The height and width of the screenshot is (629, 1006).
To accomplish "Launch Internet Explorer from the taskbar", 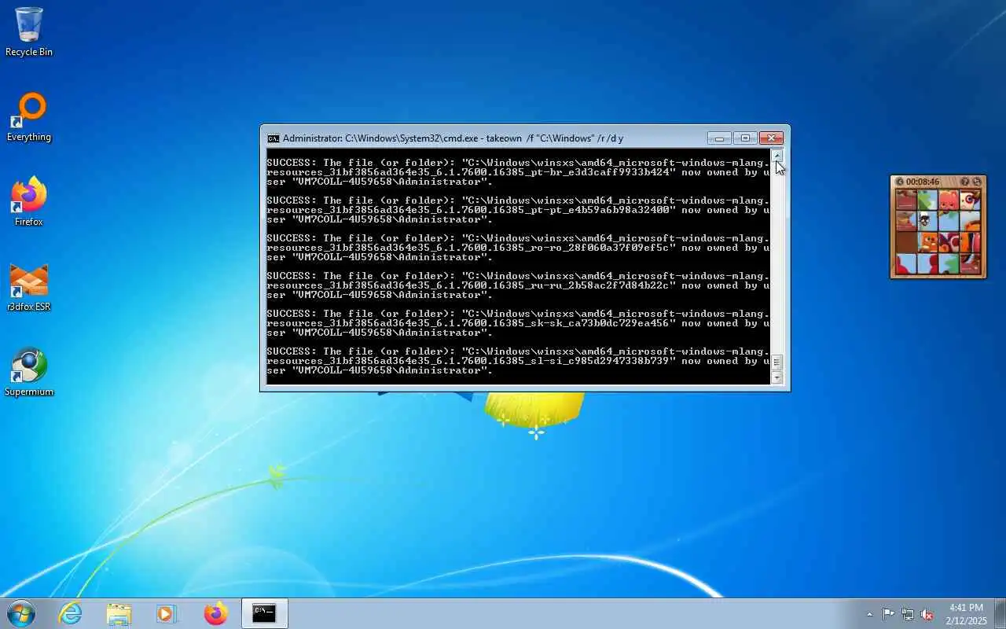I will tap(71, 613).
